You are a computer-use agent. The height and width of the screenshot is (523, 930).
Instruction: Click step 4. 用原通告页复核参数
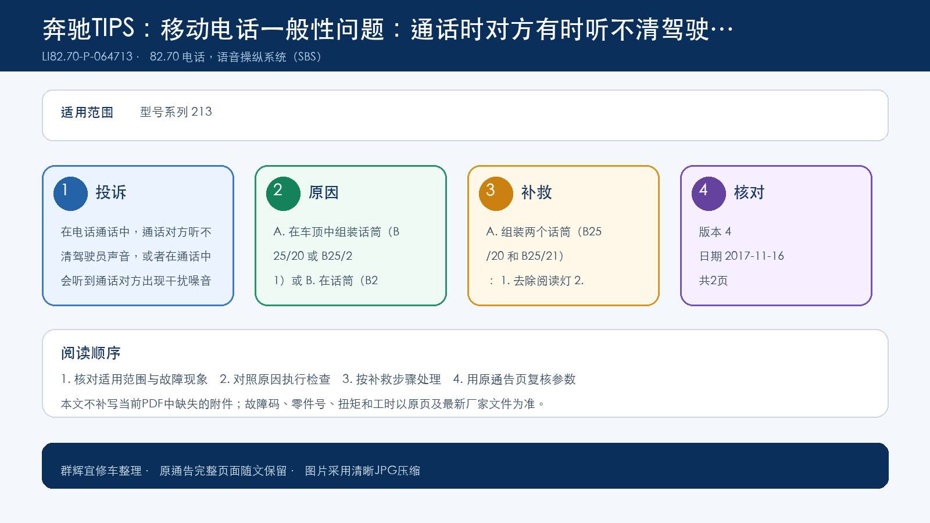pyautogui.click(x=514, y=379)
